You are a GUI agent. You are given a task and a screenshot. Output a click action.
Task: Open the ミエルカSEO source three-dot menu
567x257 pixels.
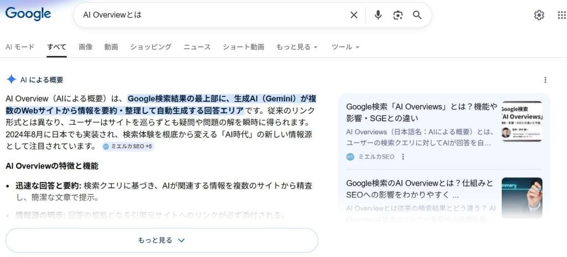tap(403, 156)
